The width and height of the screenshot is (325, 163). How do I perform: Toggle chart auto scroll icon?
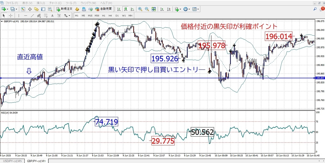click(162, 9)
